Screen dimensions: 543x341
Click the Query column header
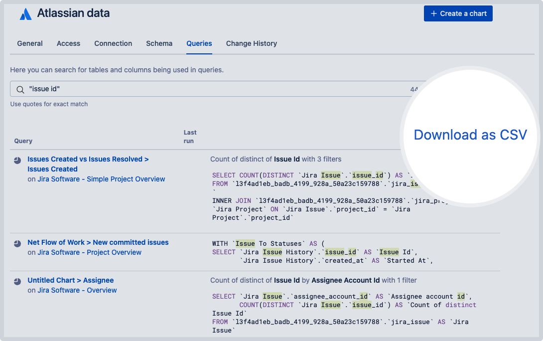click(23, 141)
